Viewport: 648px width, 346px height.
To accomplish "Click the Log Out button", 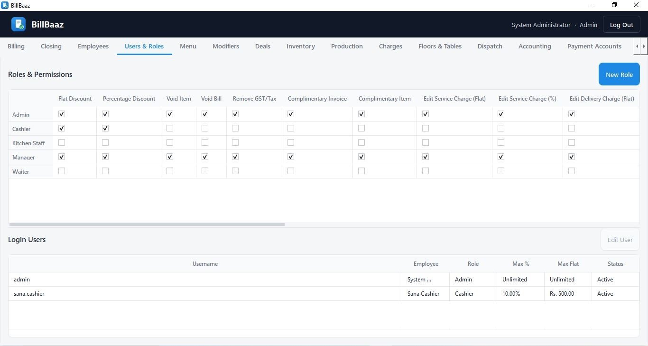I will (621, 25).
